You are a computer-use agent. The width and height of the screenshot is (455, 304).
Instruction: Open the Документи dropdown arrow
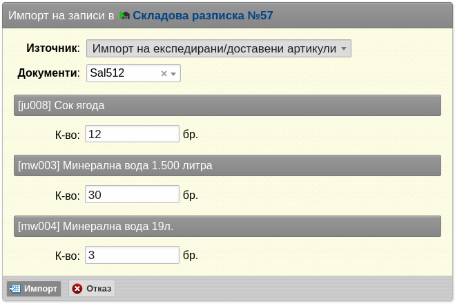click(173, 74)
